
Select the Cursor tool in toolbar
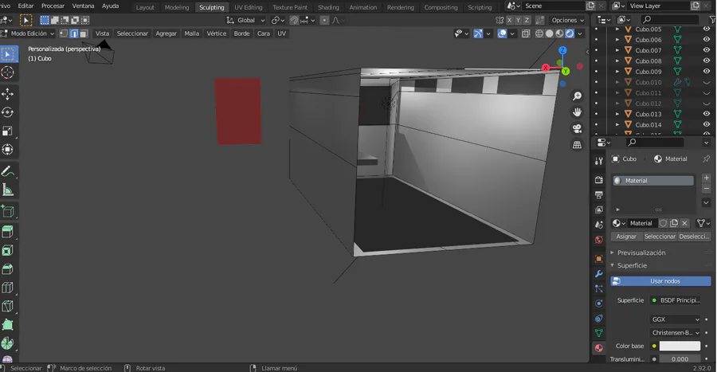click(8, 72)
